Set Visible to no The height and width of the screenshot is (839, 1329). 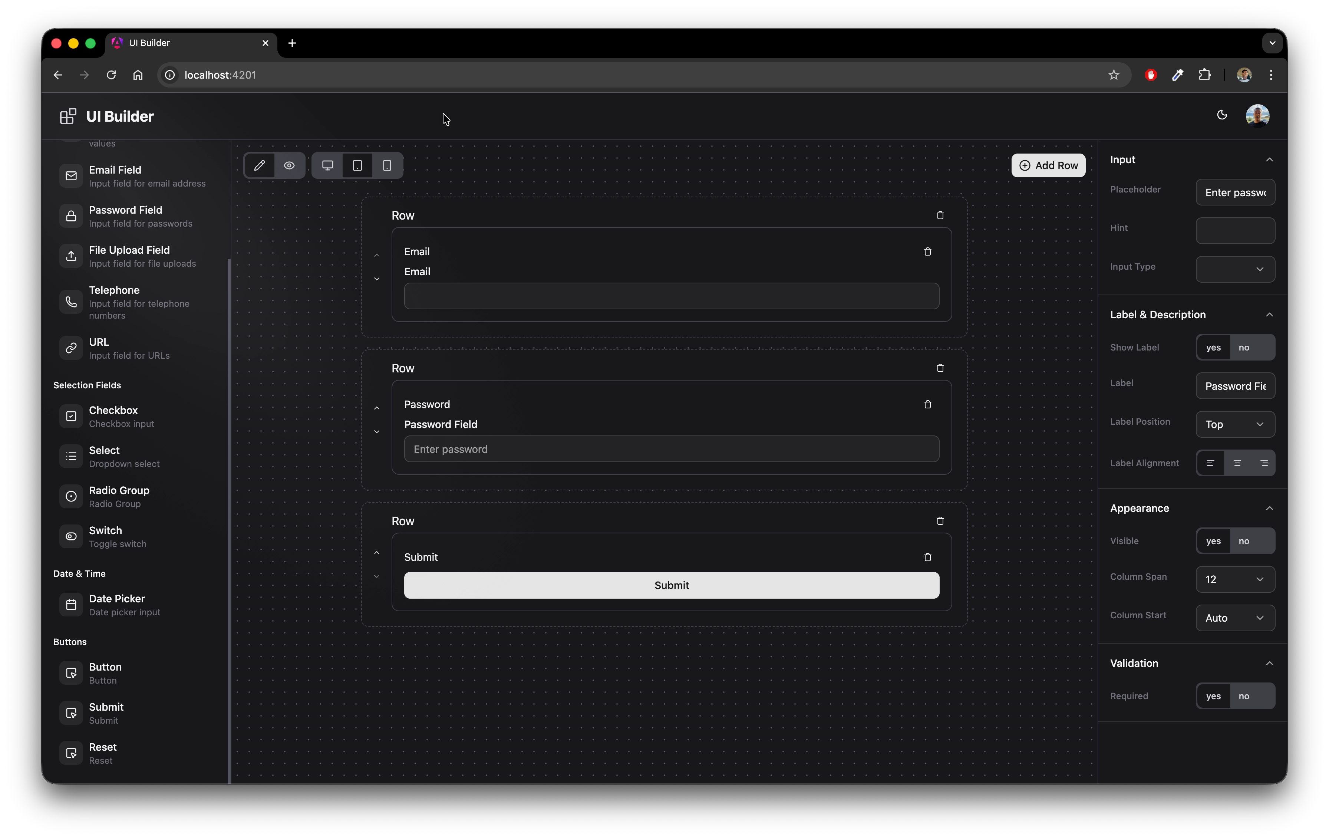pos(1244,541)
